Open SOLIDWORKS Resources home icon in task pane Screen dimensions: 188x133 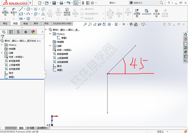[x=185, y=35]
